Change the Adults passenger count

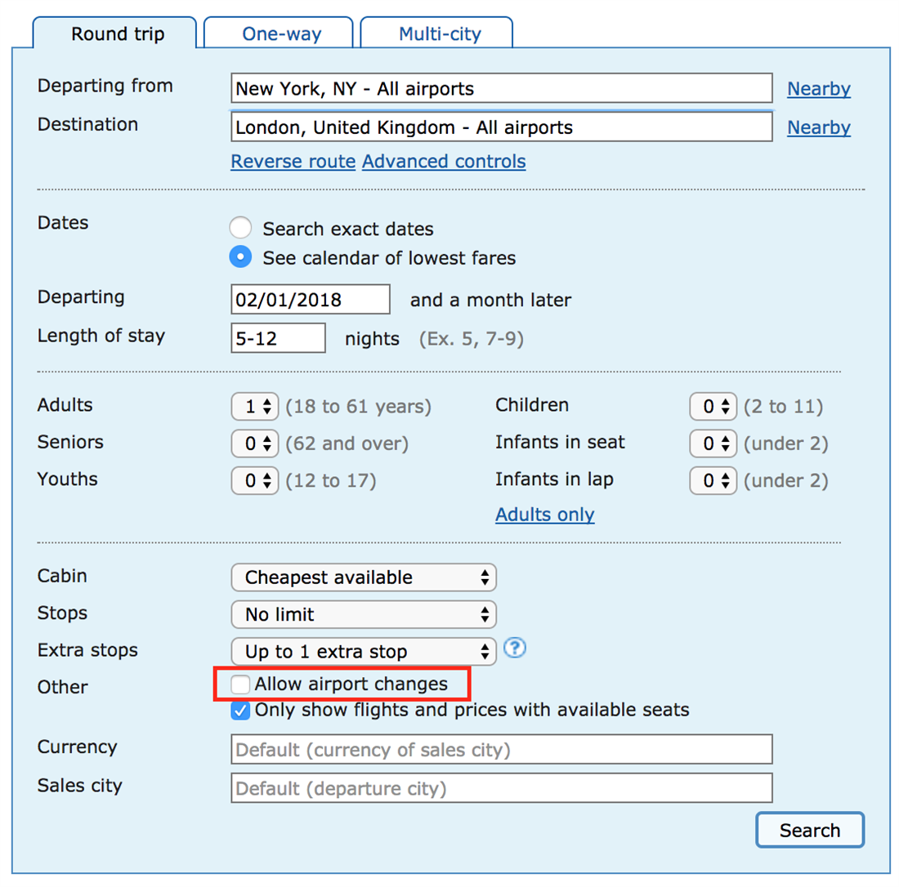(256, 406)
